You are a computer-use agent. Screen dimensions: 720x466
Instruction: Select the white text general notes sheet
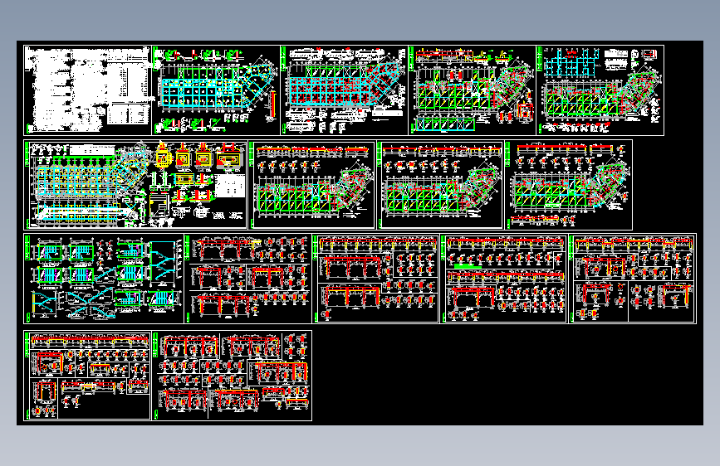(x=87, y=90)
